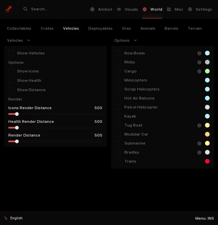Adjust Icons Render Distance slider
This screenshot has height=225, width=218.
point(55,114)
